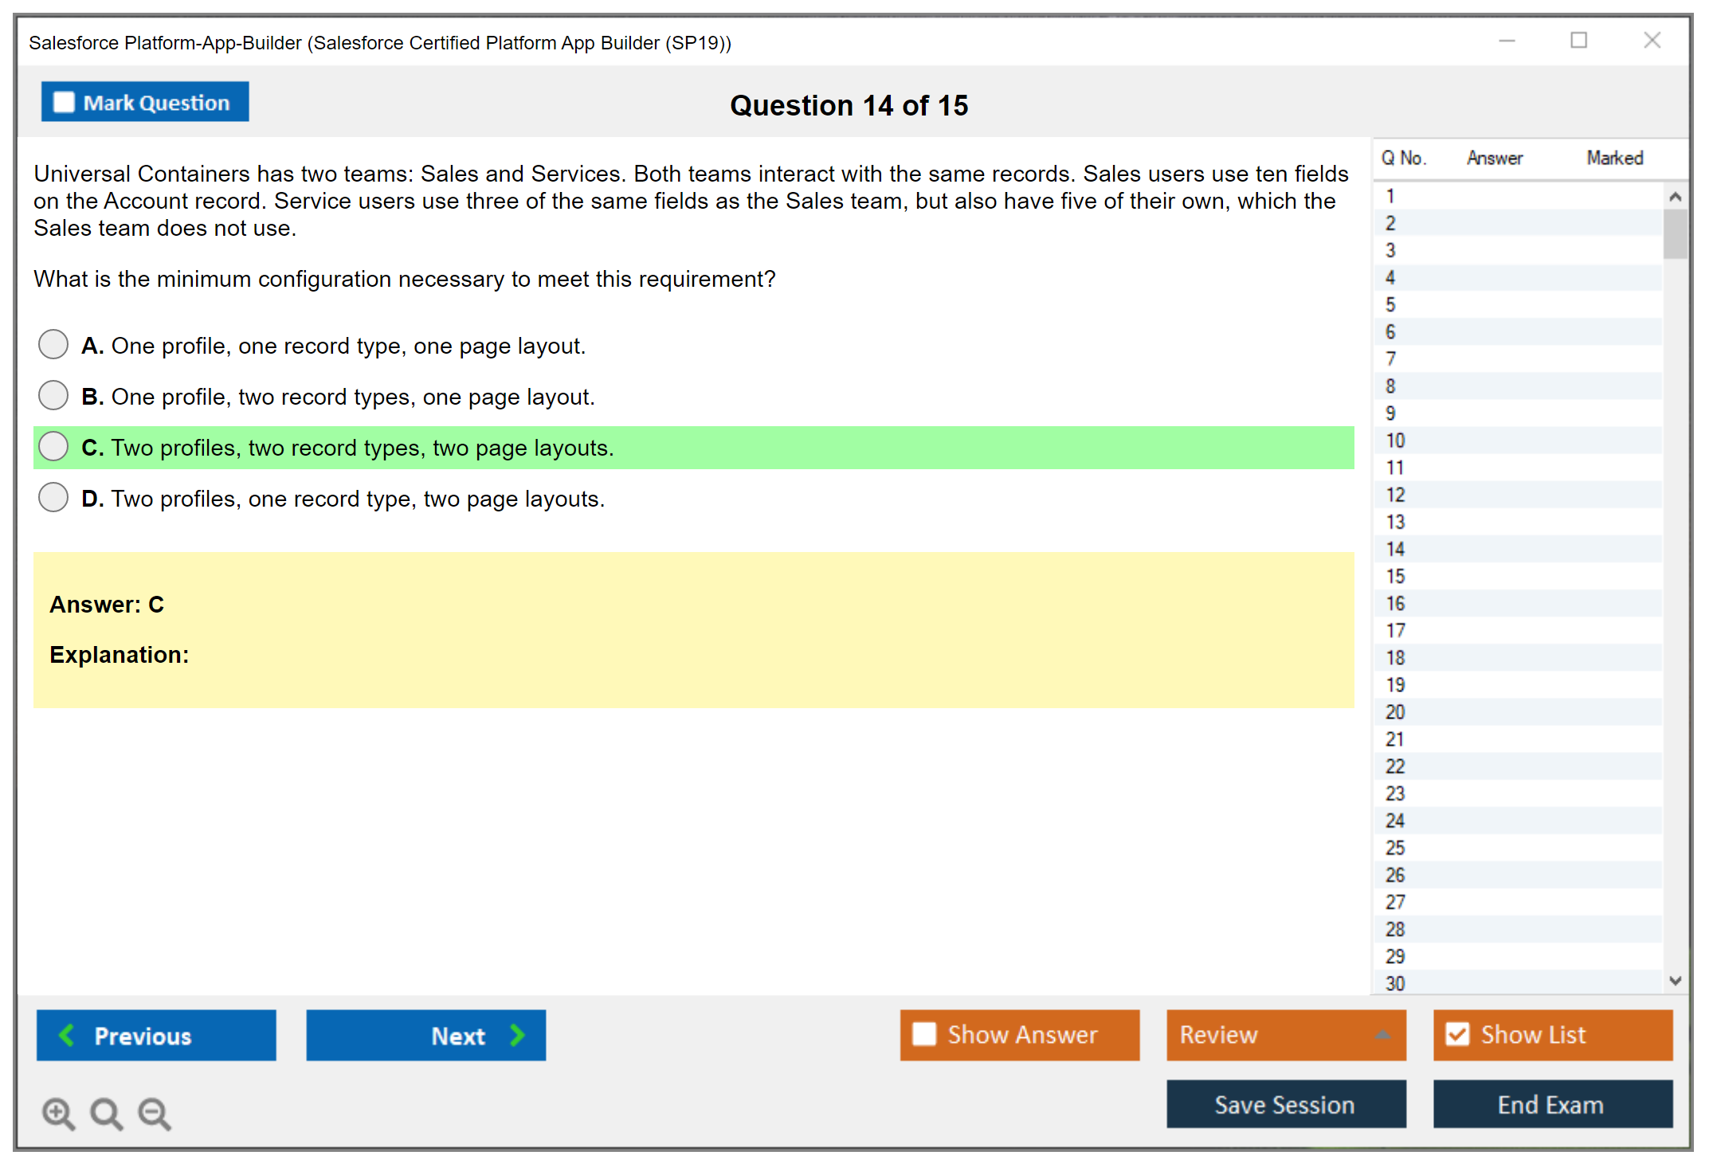Screen dimensions: 1713x1171
Task: Select option A one profile radio button
Action: click(53, 345)
